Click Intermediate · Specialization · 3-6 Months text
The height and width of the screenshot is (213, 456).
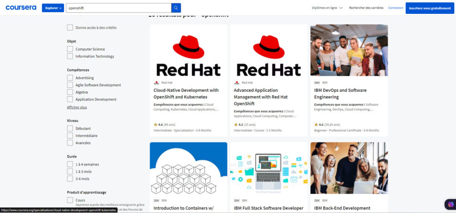[x=182, y=130]
